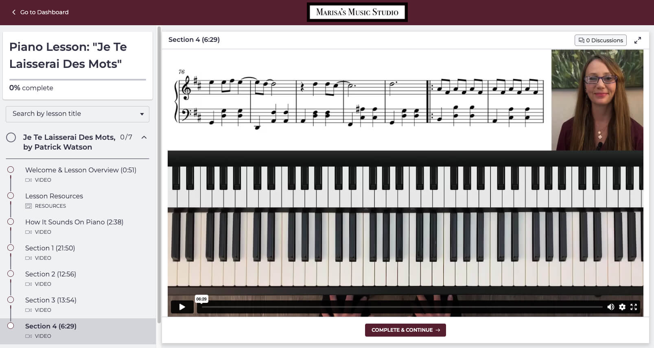Collapse the Je Te Laisserai chapter chevron
The height and width of the screenshot is (348, 654).
pyautogui.click(x=144, y=137)
